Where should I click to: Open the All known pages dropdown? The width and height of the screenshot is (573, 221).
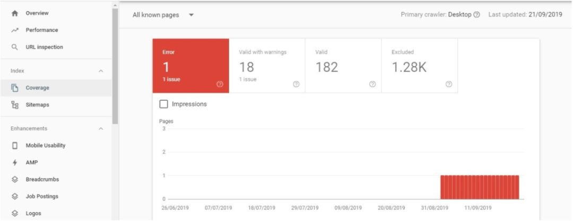coord(163,15)
